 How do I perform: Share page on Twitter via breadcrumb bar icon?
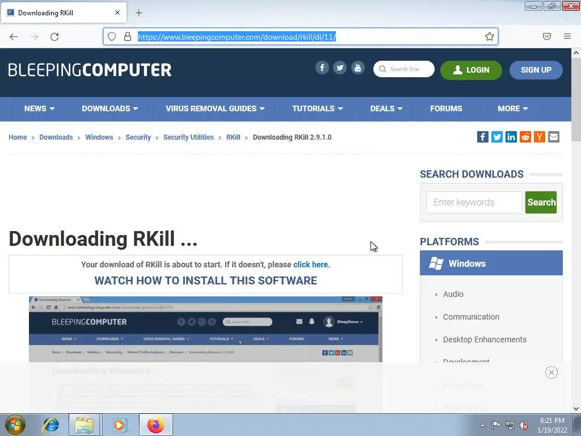(497, 137)
